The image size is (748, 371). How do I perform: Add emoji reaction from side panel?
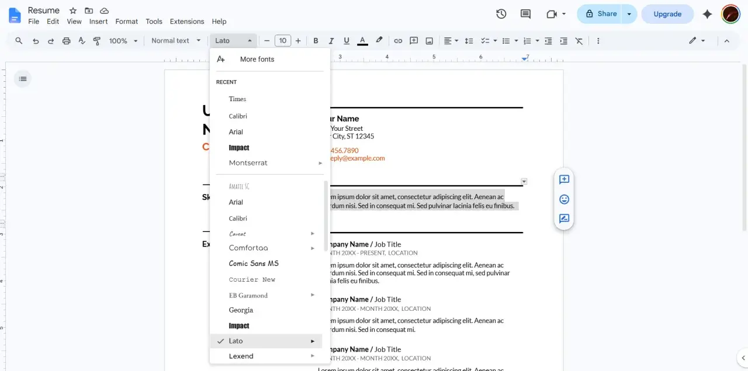pyautogui.click(x=564, y=199)
